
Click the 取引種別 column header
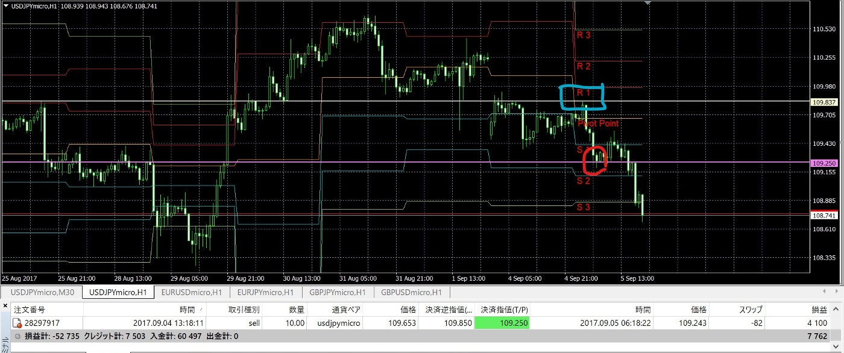point(244,310)
